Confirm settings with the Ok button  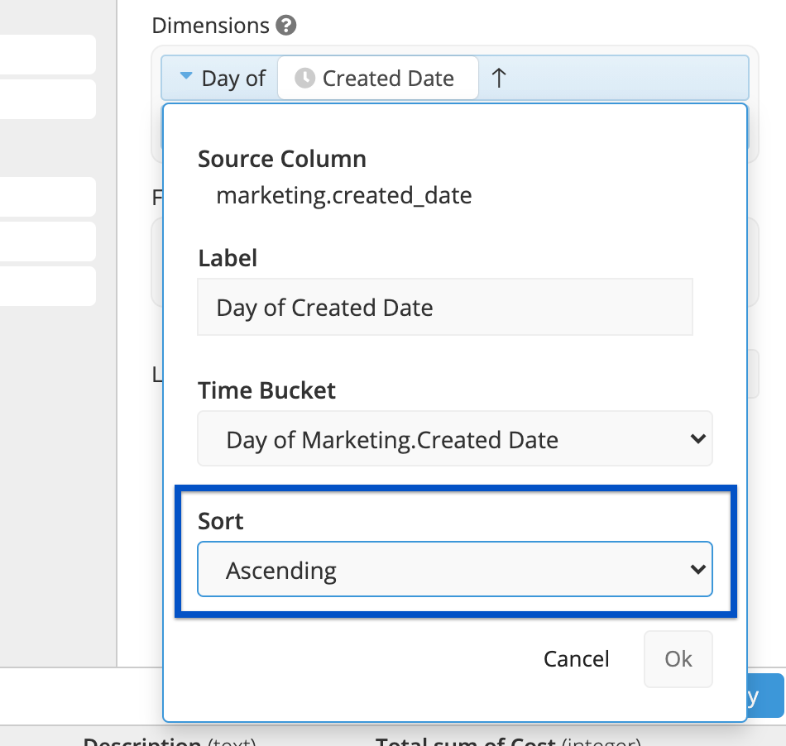coord(678,659)
